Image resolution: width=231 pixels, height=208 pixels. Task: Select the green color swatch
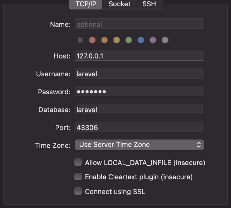tap(129, 40)
